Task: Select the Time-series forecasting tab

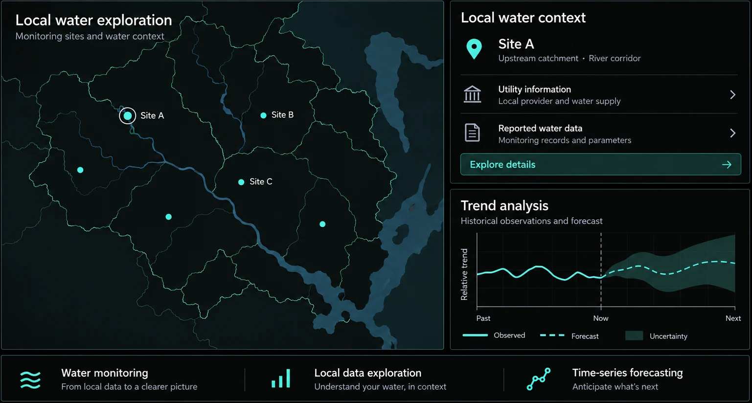Action: coord(627,379)
